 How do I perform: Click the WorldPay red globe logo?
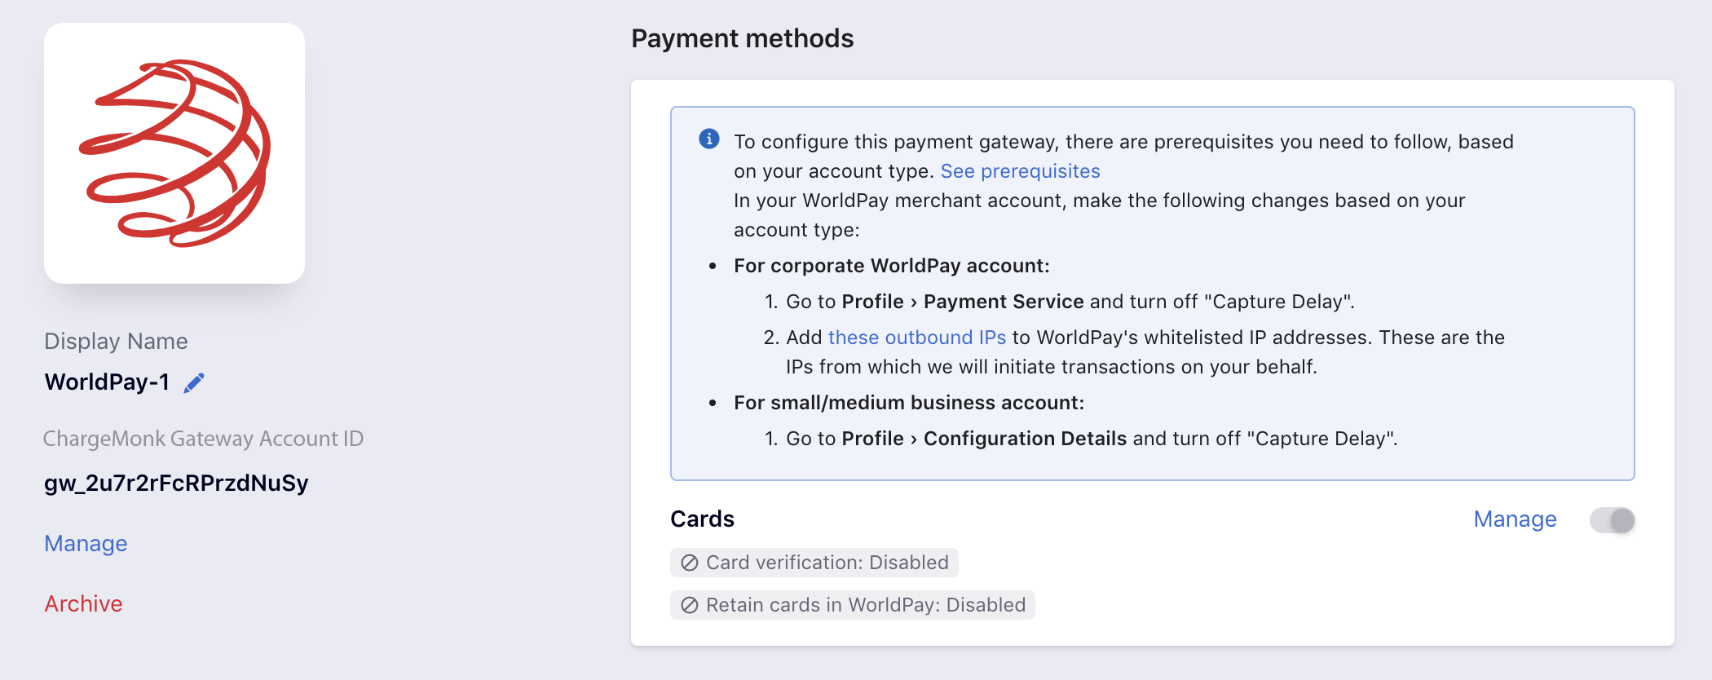point(174,153)
